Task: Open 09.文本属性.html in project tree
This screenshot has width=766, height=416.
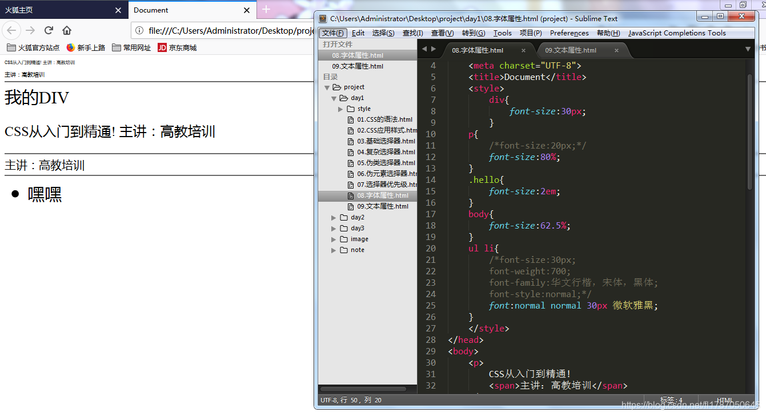Action: point(378,207)
